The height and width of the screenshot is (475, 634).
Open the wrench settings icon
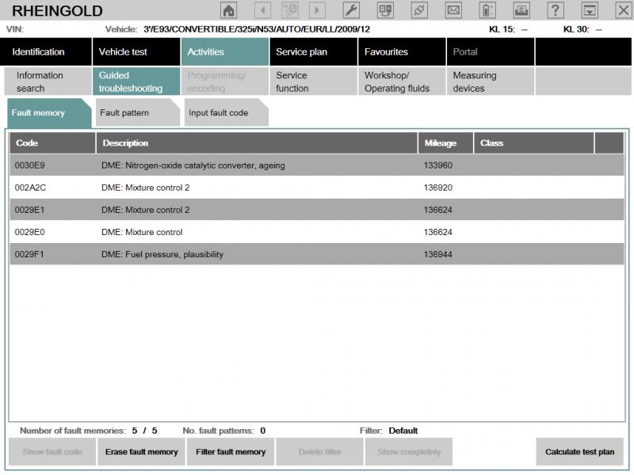(x=351, y=10)
